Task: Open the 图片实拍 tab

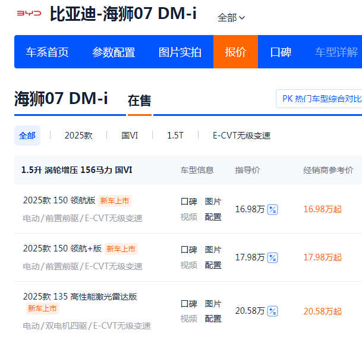Action: (180, 52)
